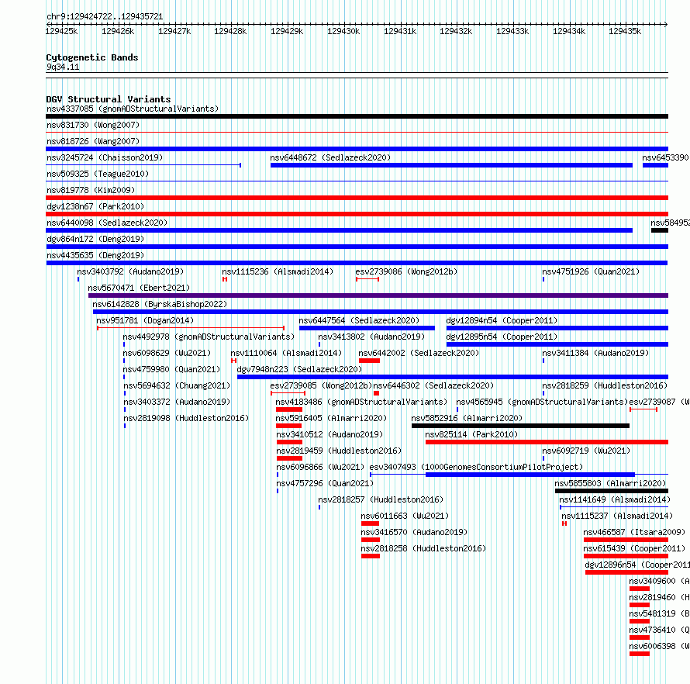Screen dimensions: 690x684
Task: Open nsv6142828 (ByrskaBishop2022) variant
Action: point(160,304)
